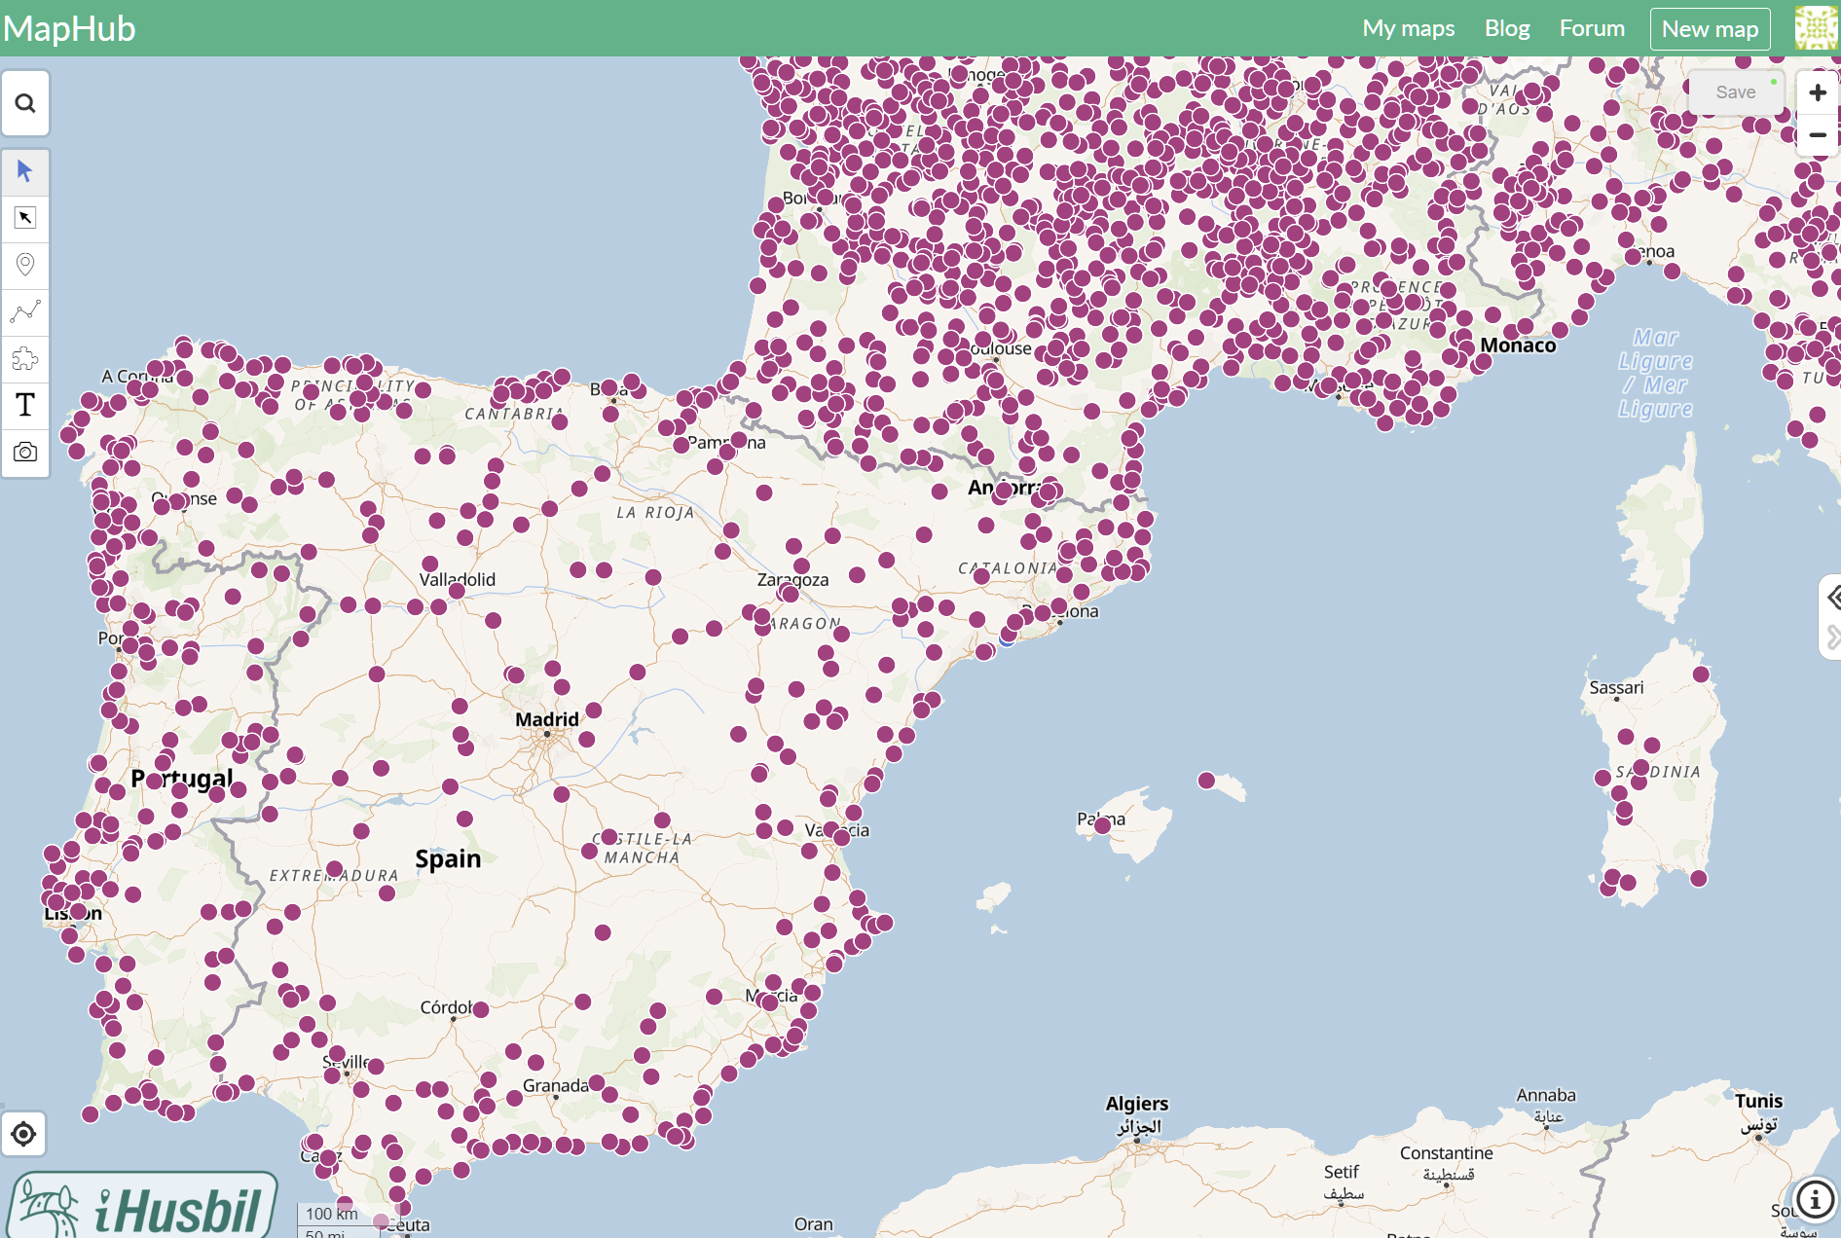Select the add marker pin tool
This screenshot has width=1841, height=1238.
coord(25,265)
